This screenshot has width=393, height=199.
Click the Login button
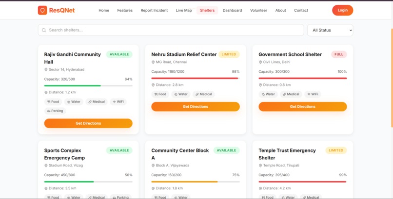click(342, 10)
